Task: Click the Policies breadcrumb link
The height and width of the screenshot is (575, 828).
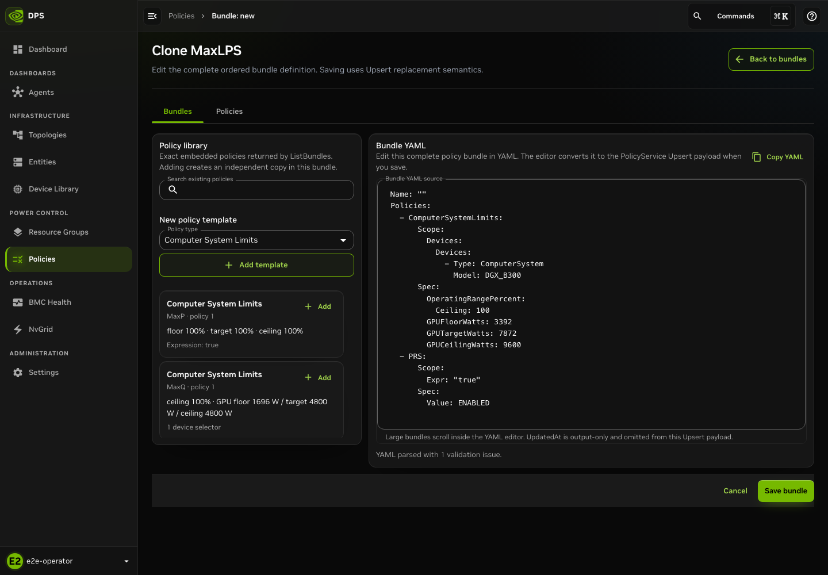Action: (181, 16)
